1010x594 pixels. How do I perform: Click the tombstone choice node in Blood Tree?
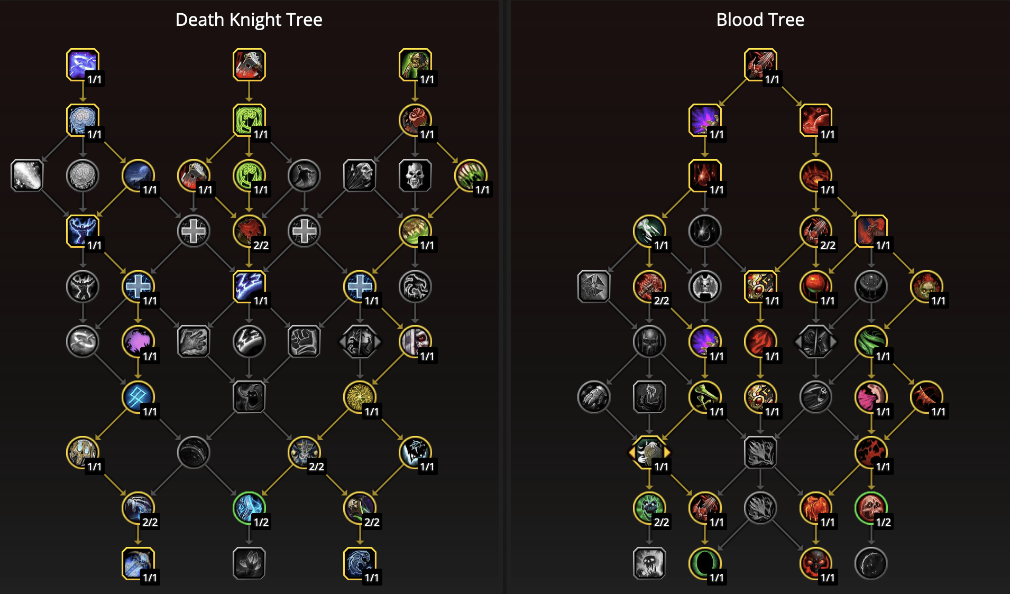(x=649, y=452)
